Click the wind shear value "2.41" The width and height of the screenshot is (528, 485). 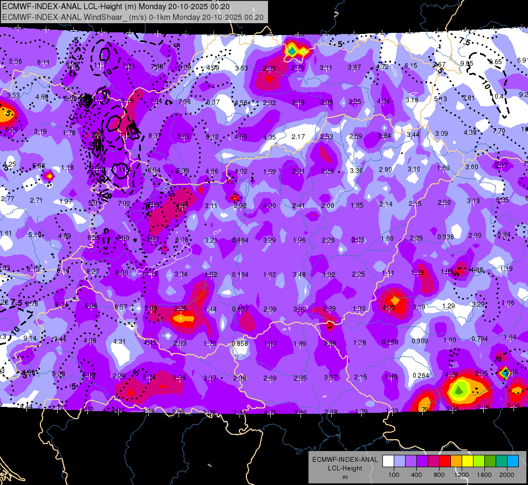point(298,206)
